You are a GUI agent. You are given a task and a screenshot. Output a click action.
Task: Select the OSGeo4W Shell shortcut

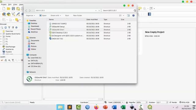click(x=89, y=30)
